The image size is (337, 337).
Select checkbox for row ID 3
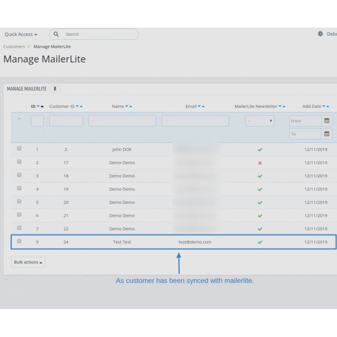[x=19, y=175]
